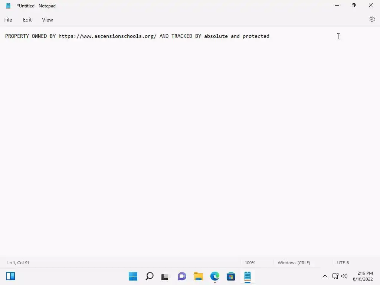The image size is (380, 285).
Task: Click the UTF-8 encoding indicator
Action: 343,263
